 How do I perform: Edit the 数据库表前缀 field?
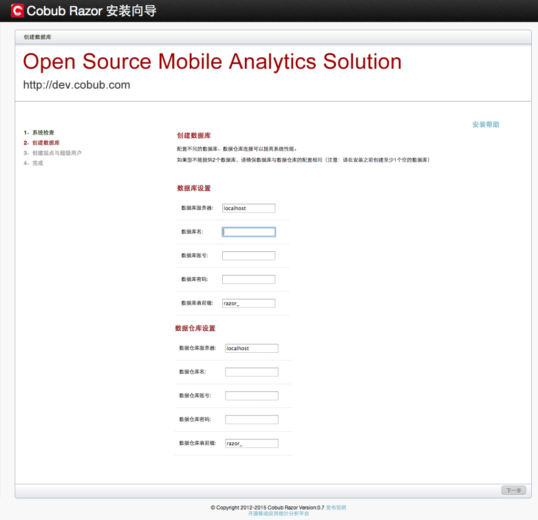click(249, 303)
